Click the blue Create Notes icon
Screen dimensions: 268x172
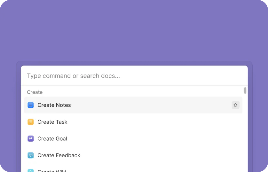31,105
